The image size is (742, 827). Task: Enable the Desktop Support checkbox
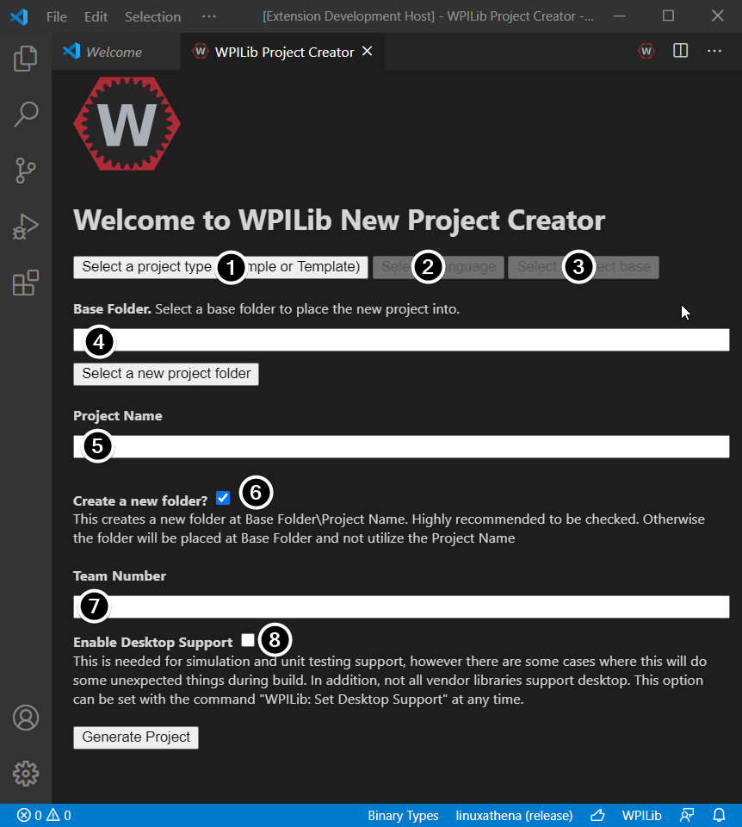click(x=248, y=640)
